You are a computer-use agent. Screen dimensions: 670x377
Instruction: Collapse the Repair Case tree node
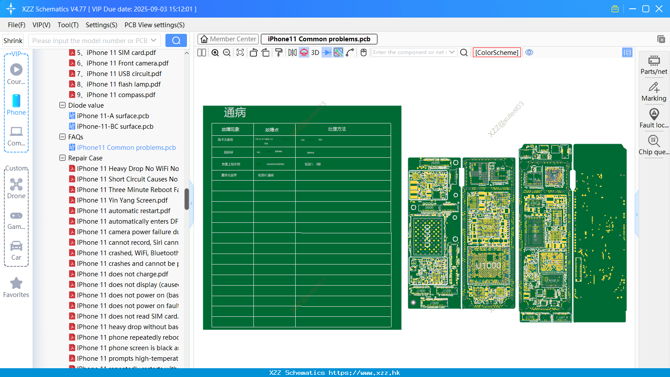(x=62, y=158)
